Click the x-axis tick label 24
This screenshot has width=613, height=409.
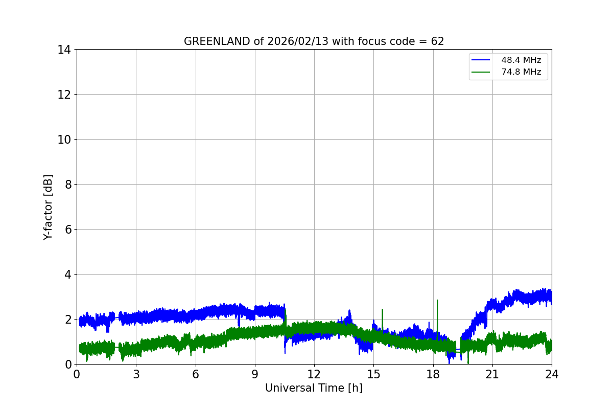[552, 374]
